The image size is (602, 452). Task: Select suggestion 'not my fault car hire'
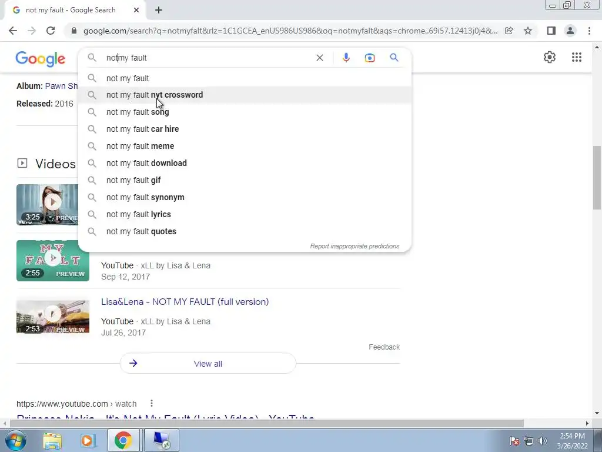245,129
